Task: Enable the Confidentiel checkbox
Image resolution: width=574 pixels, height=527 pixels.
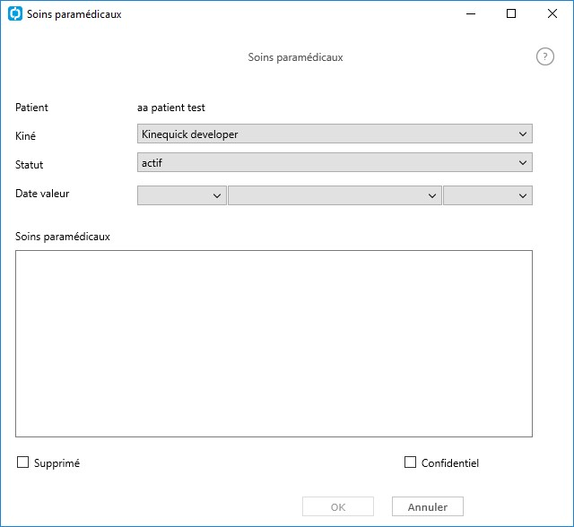Action: 410,462
